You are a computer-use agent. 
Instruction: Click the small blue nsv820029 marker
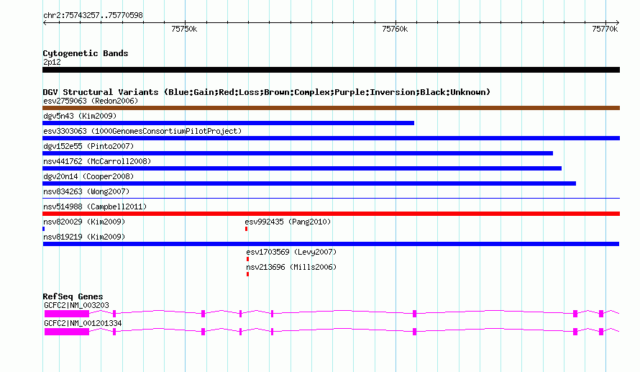44,229
